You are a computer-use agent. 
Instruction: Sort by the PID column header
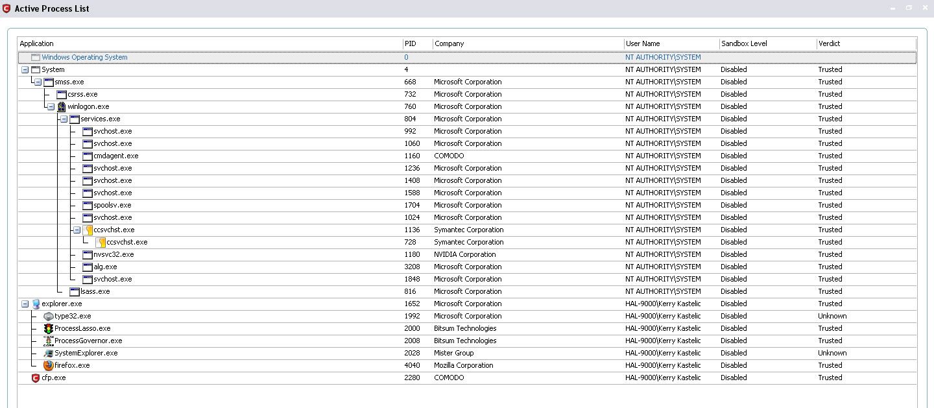(x=417, y=43)
